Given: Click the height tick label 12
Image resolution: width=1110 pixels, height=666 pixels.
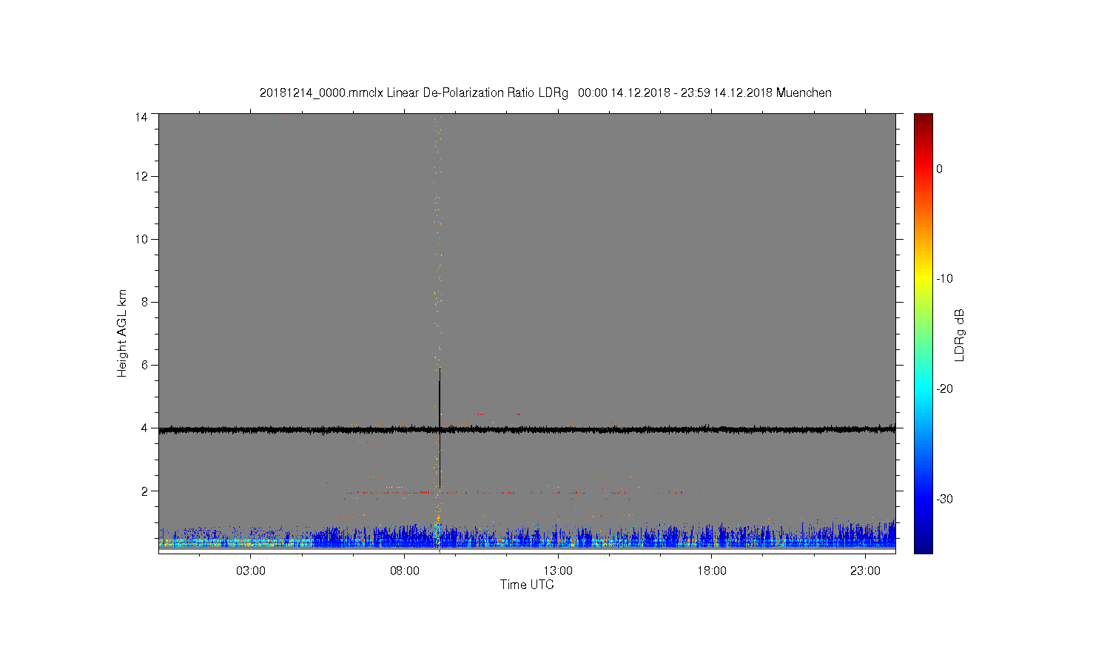Looking at the screenshot, I should pyautogui.click(x=141, y=176).
